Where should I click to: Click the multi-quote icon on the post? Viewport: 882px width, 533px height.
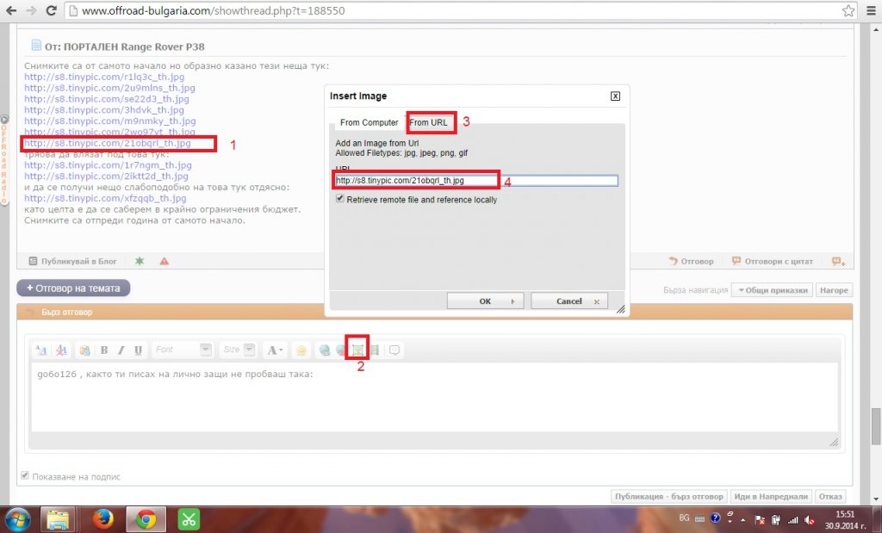click(x=839, y=261)
